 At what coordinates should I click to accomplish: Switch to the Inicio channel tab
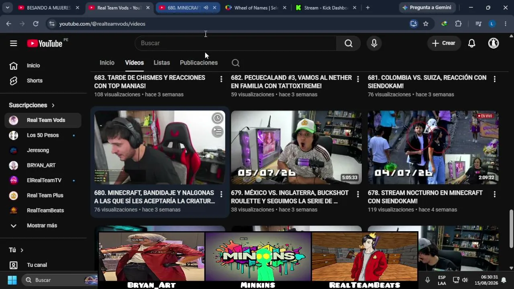(x=107, y=63)
